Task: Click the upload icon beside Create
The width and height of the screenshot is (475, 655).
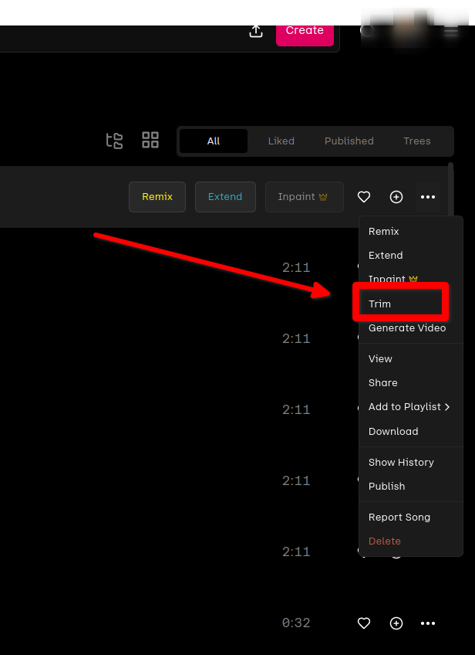Action: pos(256,30)
